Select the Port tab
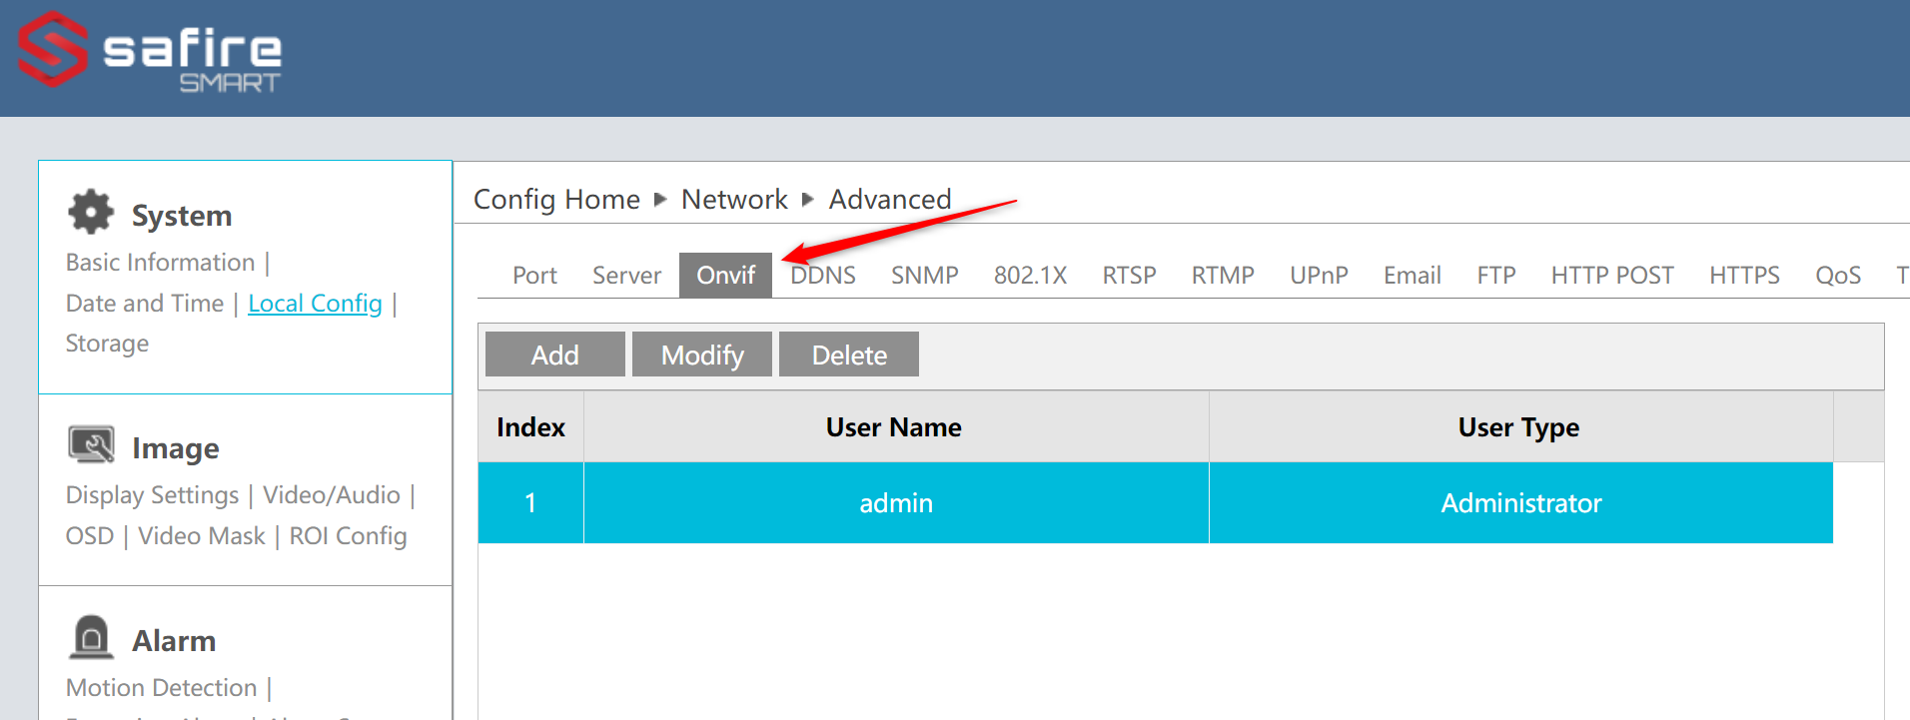Viewport: 1910px width, 720px height. (534, 276)
